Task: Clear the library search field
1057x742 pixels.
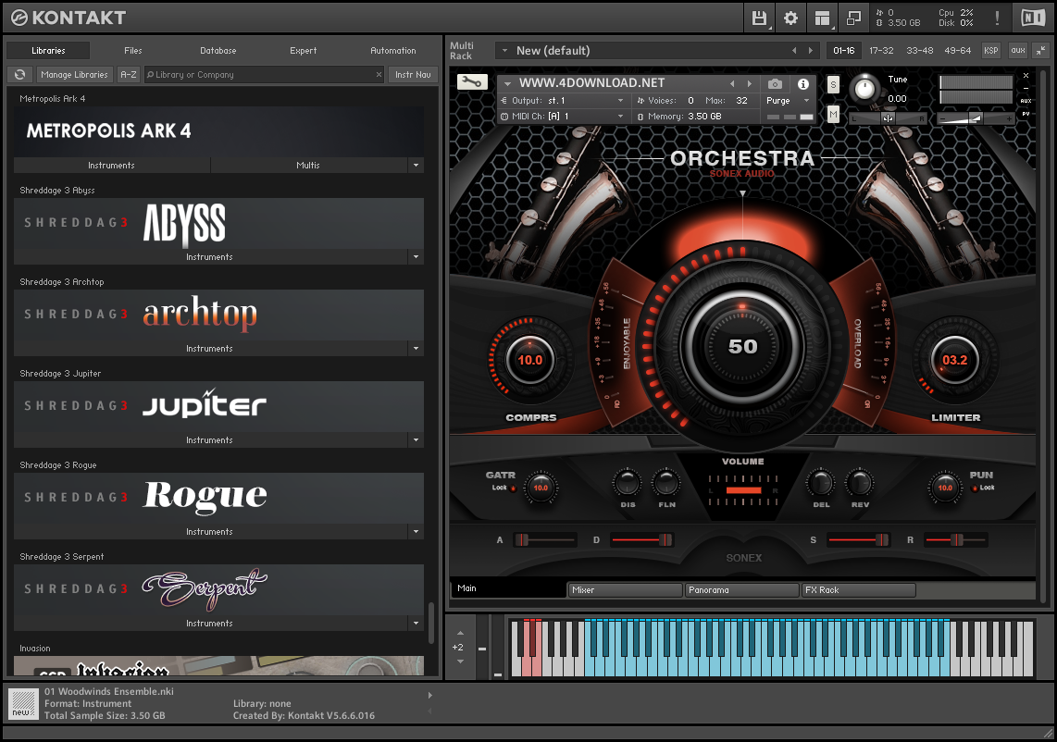Action: click(x=379, y=75)
